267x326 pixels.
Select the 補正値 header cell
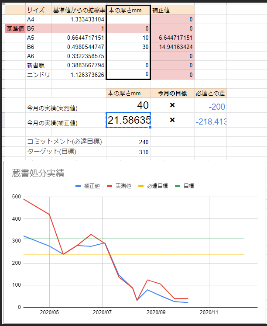pos(172,10)
